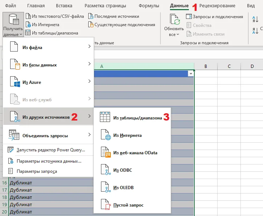Open Запросы и подключения pane
Screen dimensions: 263x216
(x=214, y=17)
